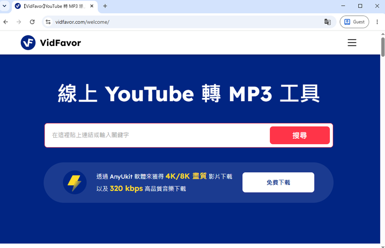Click the 線上 YouTube 轉 MP3 工具 heading
Screen dimensions: 385x248
[x=189, y=93]
